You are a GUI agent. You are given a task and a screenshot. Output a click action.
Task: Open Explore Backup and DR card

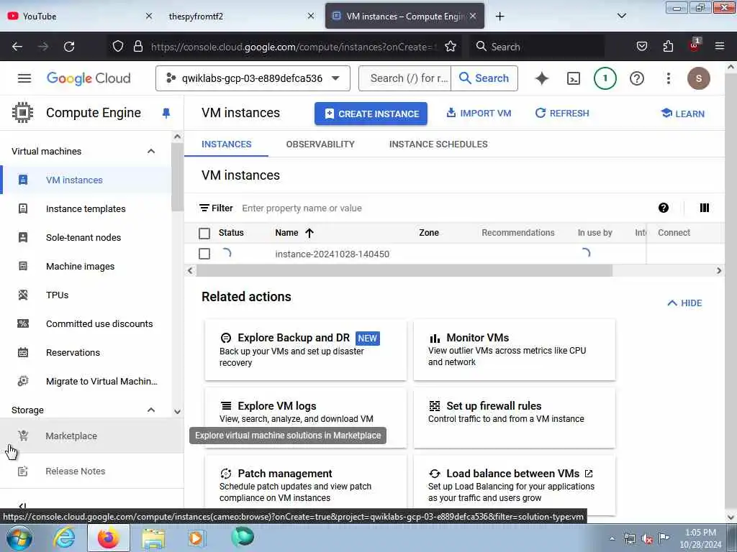pos(305,350)
